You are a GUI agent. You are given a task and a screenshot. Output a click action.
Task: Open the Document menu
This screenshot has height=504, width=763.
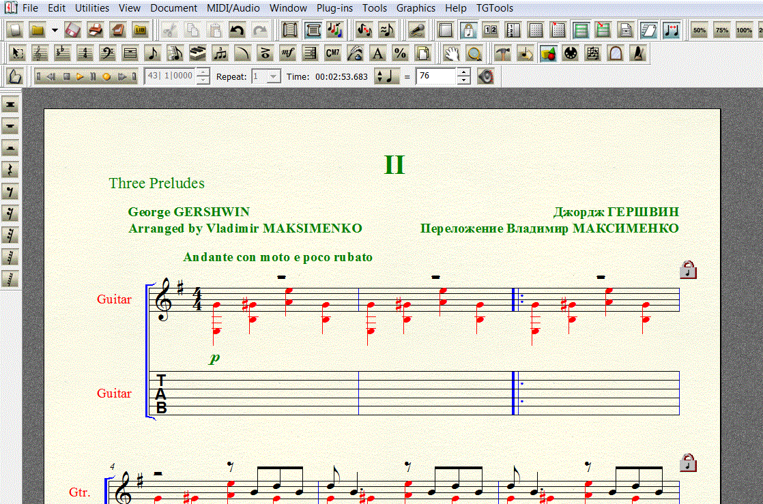[x=174, y=8]
